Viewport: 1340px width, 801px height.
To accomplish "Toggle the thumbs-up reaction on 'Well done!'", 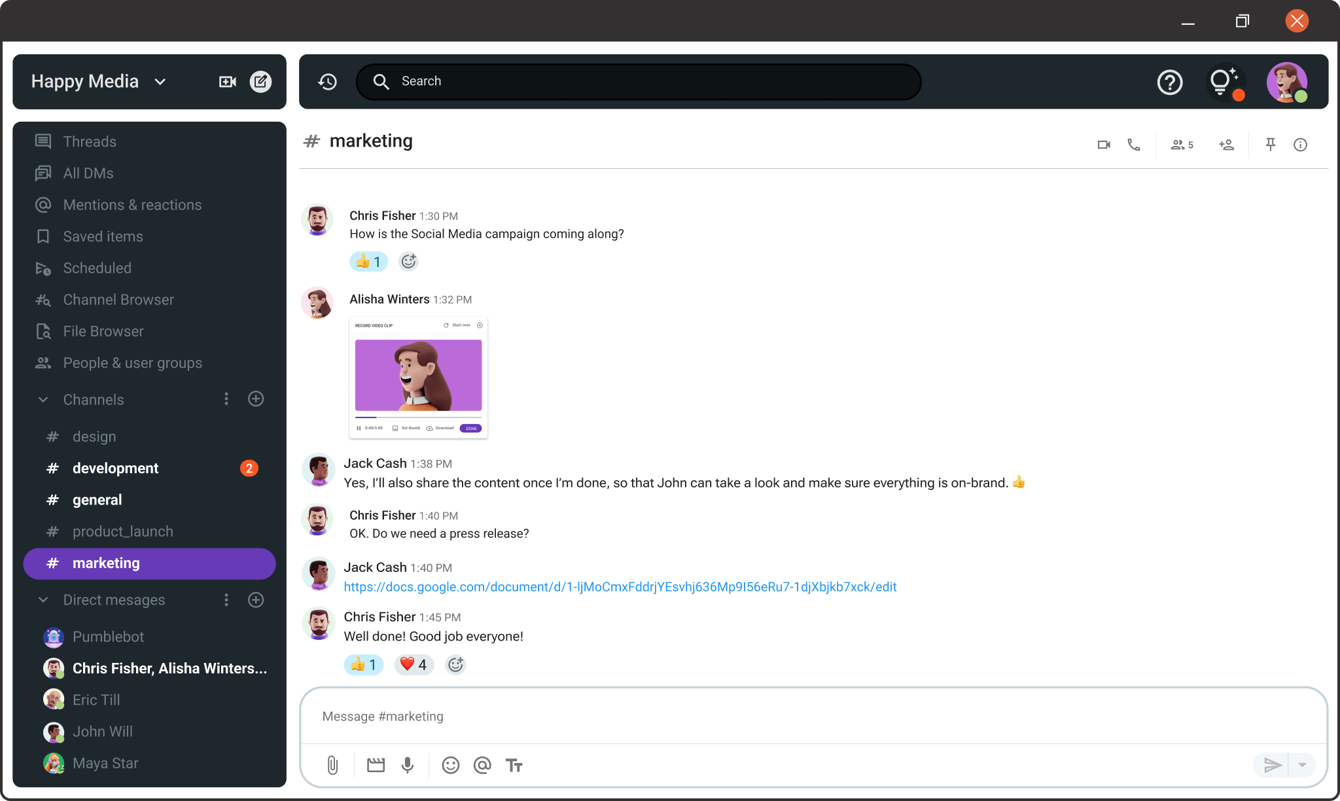I will tap(364, 664).
